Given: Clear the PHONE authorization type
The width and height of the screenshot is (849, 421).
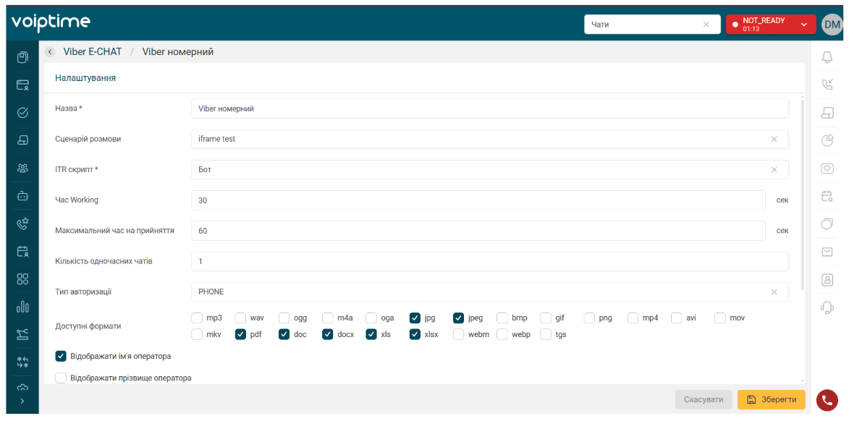Looking at the screenshot, I should pyautogui.click(x=774, y=292).
